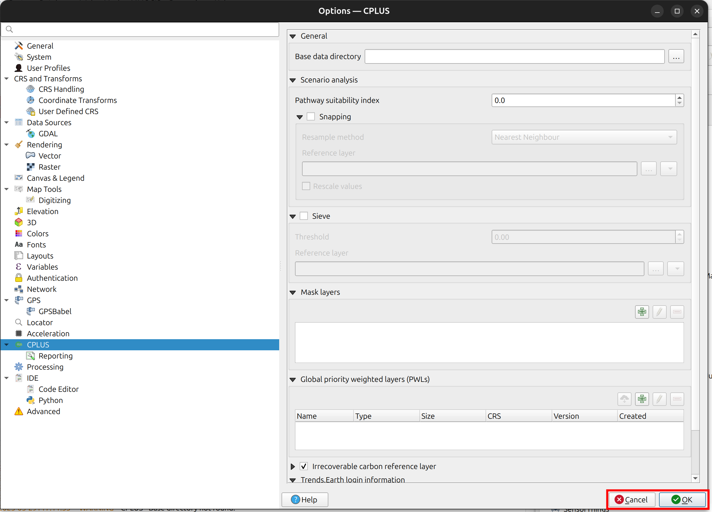Open the Layouts settings page
The image size is (712, 512).
(40, 256)
